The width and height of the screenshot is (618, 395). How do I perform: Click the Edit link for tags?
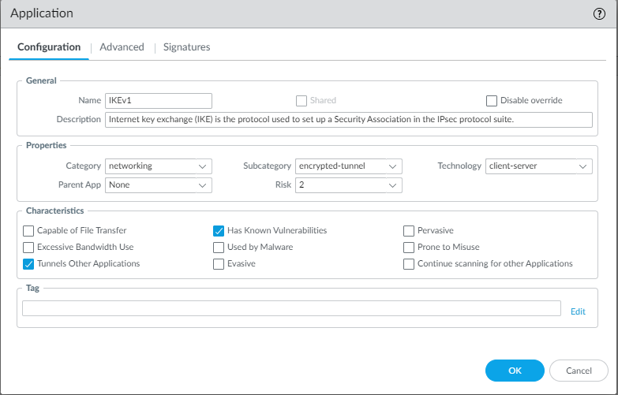pos(578,311)
